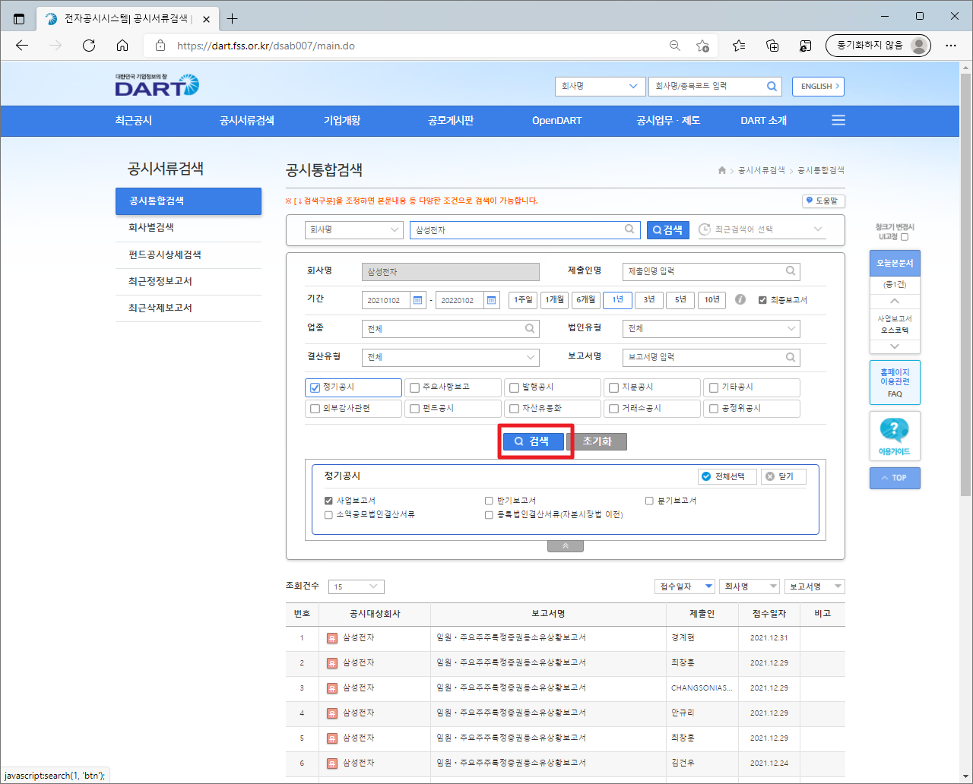Check the 외부감사관련 checkbox

point(315,409)
